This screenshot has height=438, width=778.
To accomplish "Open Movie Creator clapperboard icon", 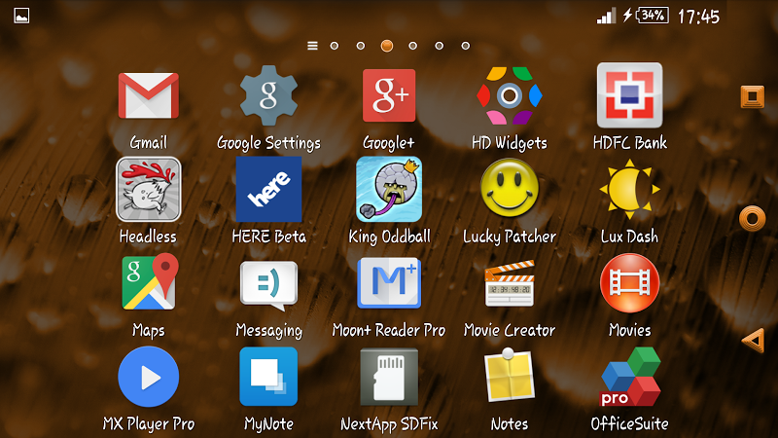I will (x=509, y=283).
